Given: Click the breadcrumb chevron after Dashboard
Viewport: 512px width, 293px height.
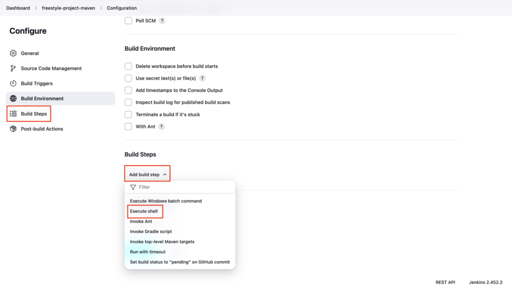Looking at the screenshot, I should (36, 8).
